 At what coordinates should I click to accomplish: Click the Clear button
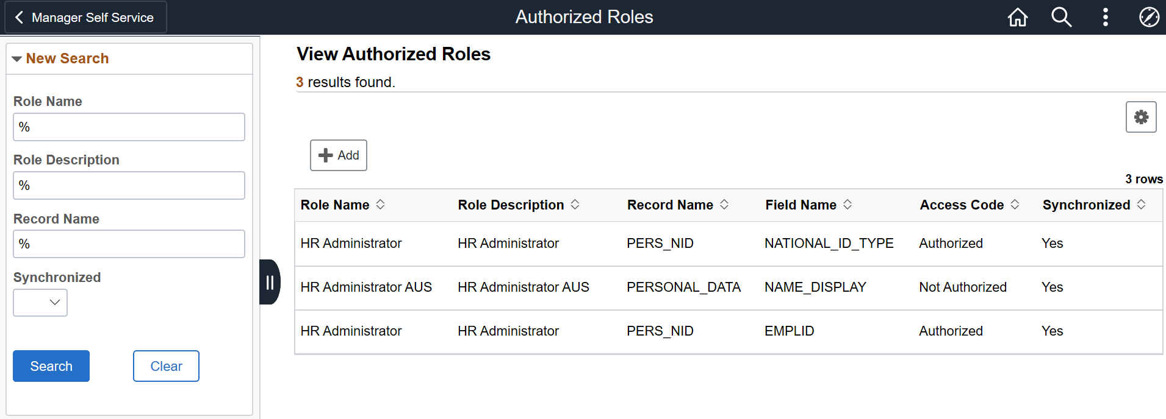(x=166, y=366)
